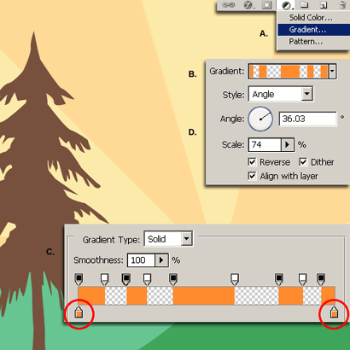Toggle the Dither checkbox
The width and height of the screenshot is (350, 350).
point(303,162)
